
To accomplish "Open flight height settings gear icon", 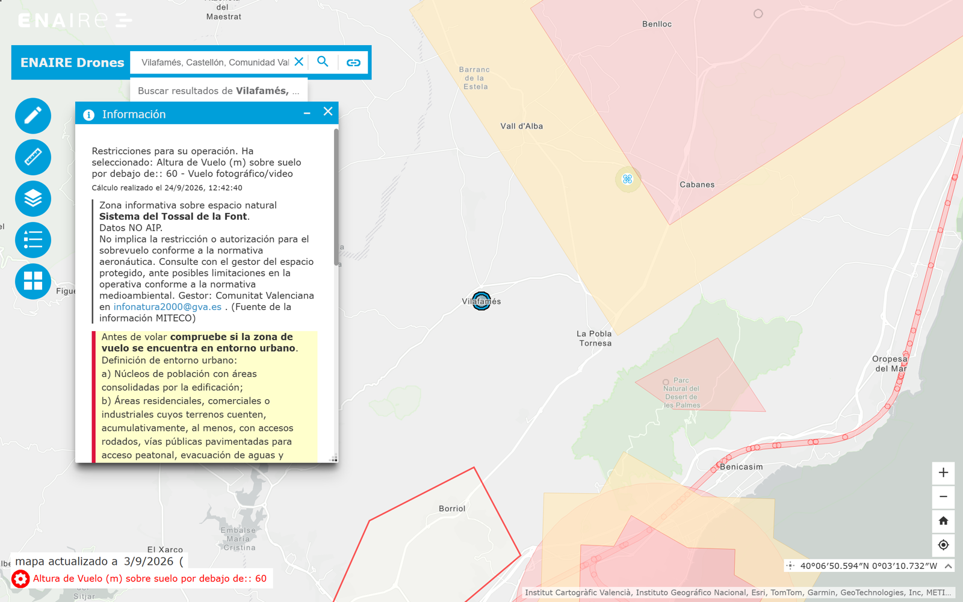I will tap(20, 579).
